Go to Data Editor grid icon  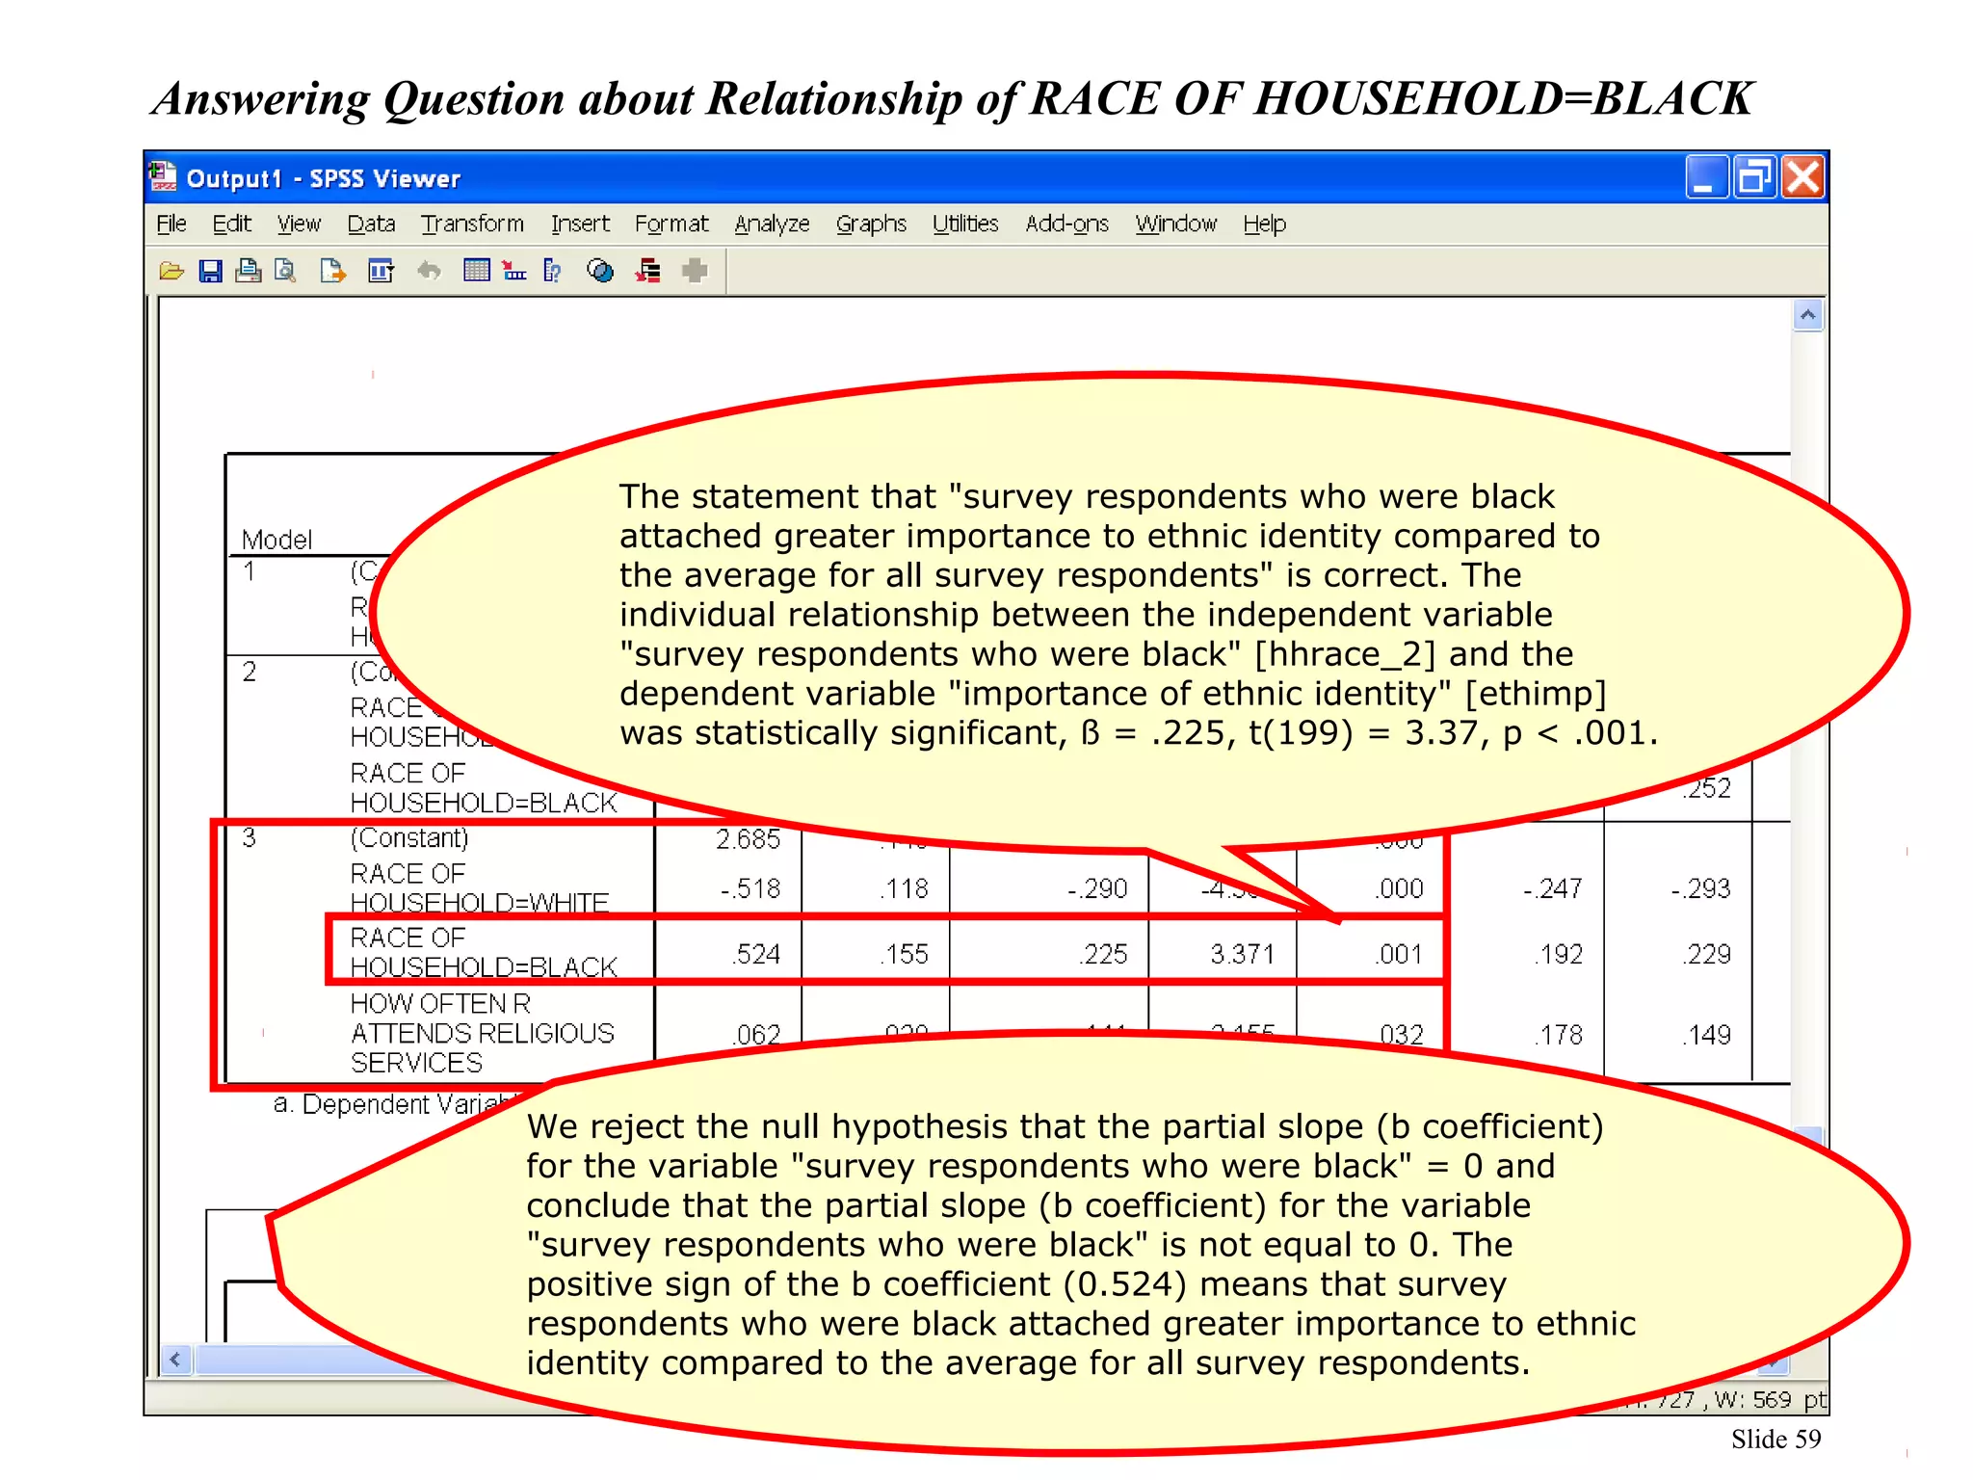click(476, 272)
